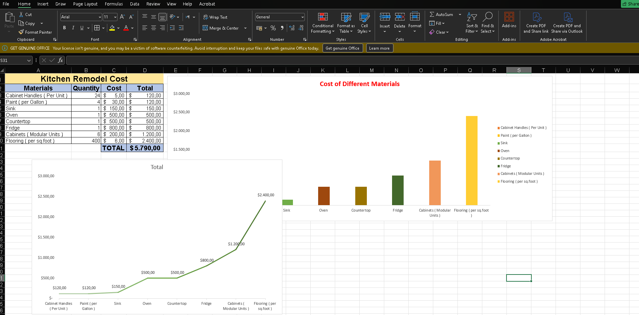Open Sort & Filter options
This screenshot has height=315, width=639.
click(472, 23)
